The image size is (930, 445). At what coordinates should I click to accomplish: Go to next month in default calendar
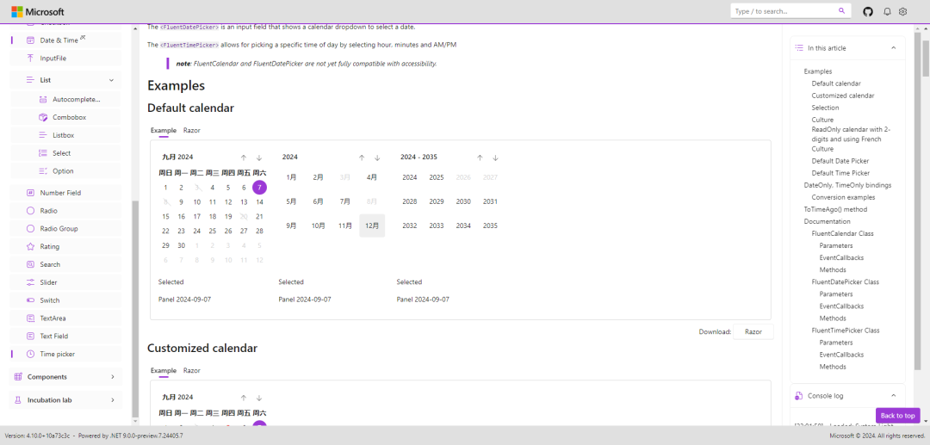pos(259,158)
